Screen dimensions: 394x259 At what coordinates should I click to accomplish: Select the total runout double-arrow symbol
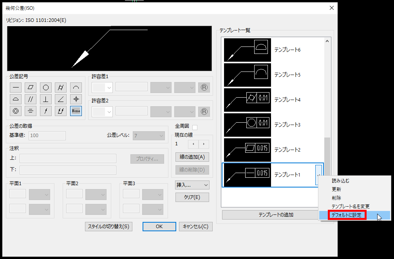click(61, 111)
